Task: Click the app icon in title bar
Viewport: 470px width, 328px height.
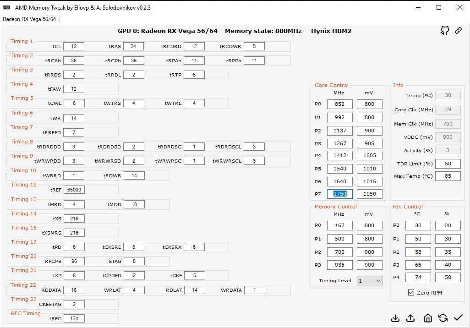Action: (x=6, y=7)
